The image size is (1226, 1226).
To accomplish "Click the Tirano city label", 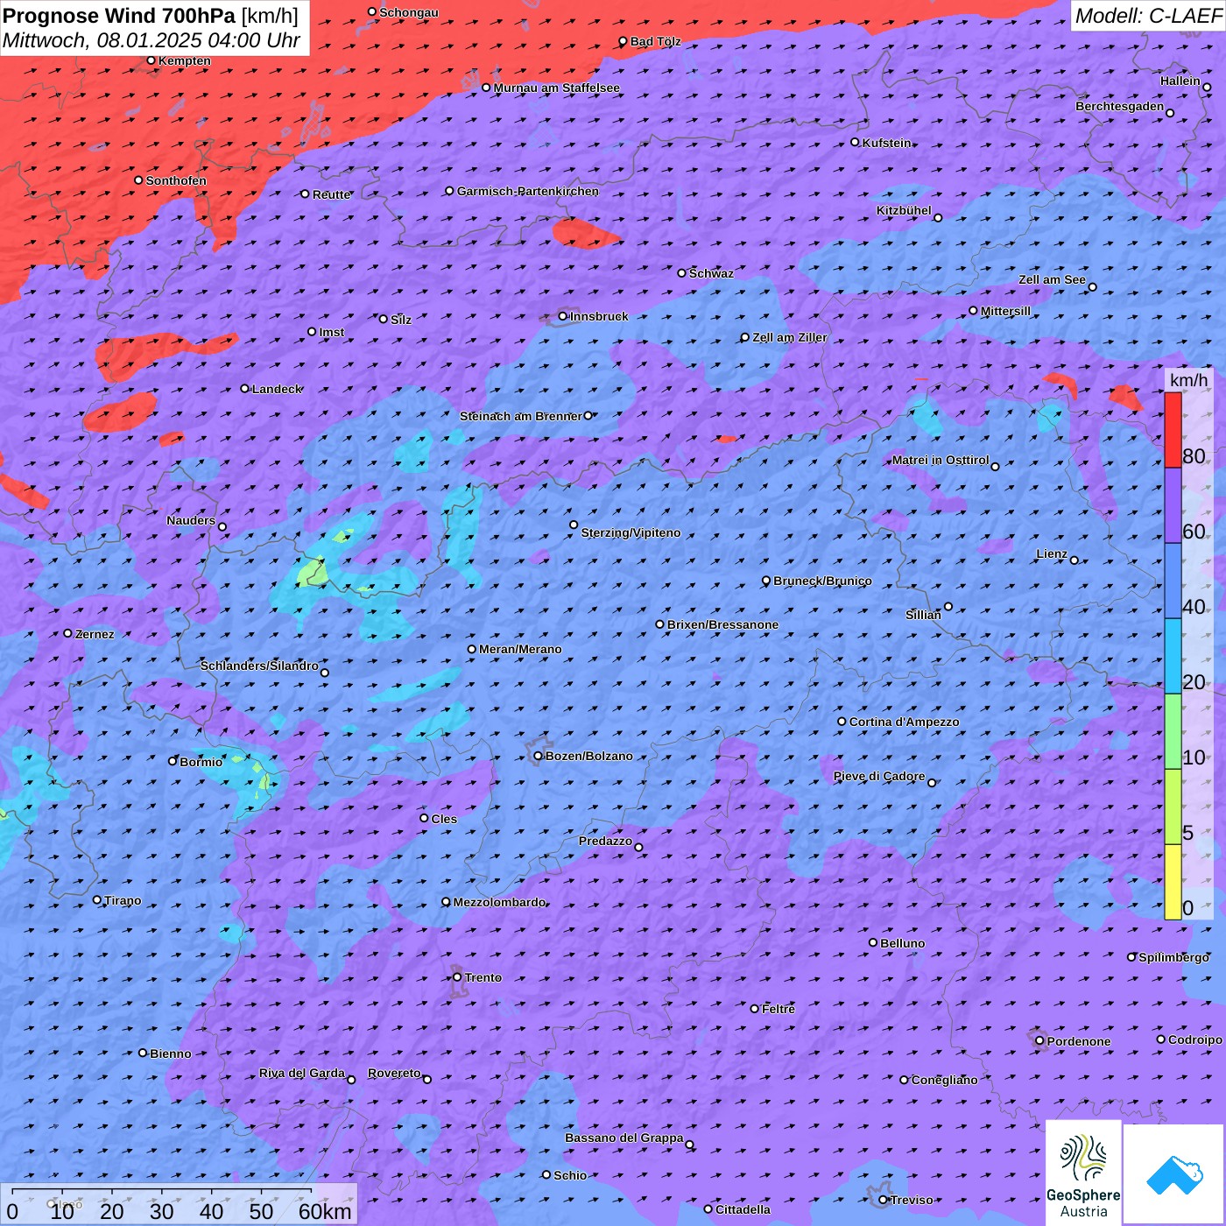I will click(x=123, y=900).
